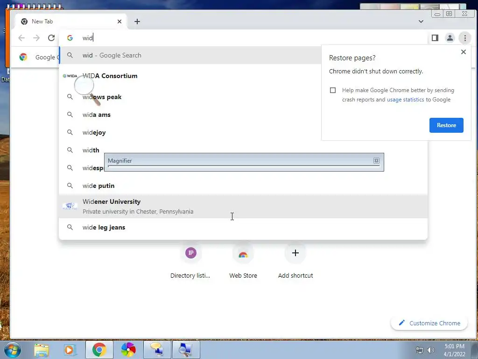Click the address bar containing 'wid'
Viewport: 478px width, 359px height.
coord(244,38)
